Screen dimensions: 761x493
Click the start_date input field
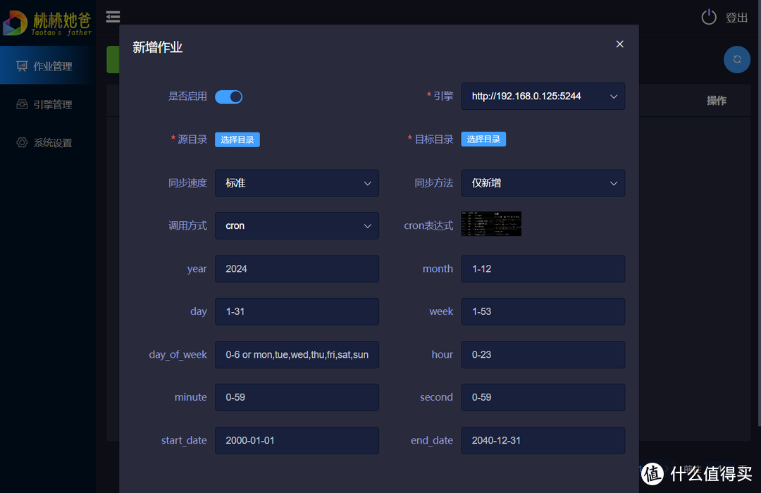(x=297, y=441)
